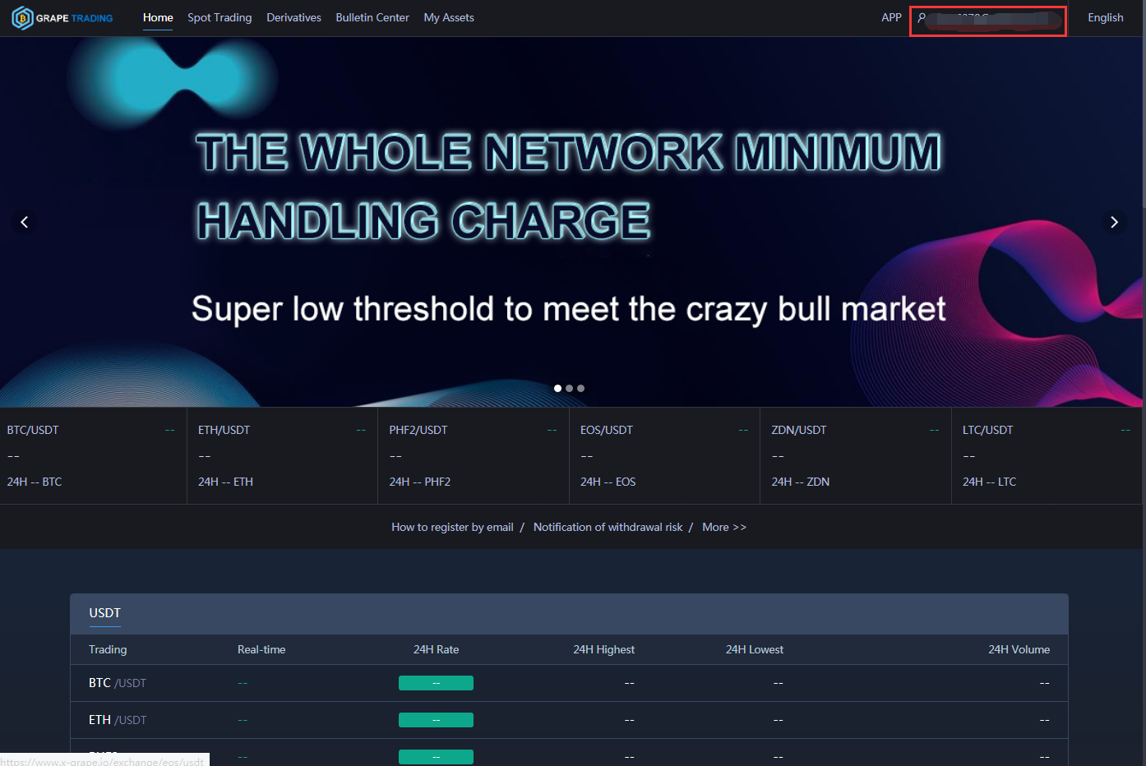Open the ETH/USDT ticker card

click(282, 455)
